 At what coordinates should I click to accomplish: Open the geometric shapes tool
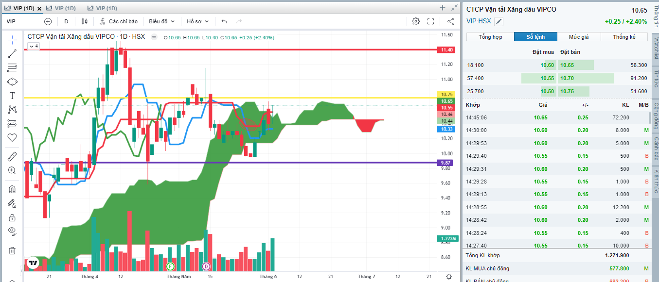click(x=12, y=82)
